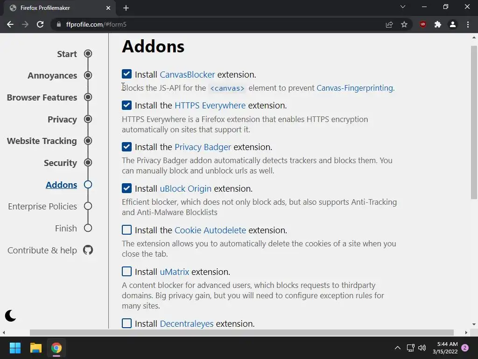478x359 pixels.
Task: Close the Firefox Profilemaker tab
Action: coord(108,8)
